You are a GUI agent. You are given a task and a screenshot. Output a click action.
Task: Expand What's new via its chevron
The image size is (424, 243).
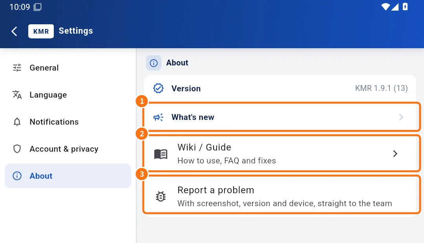401,117
